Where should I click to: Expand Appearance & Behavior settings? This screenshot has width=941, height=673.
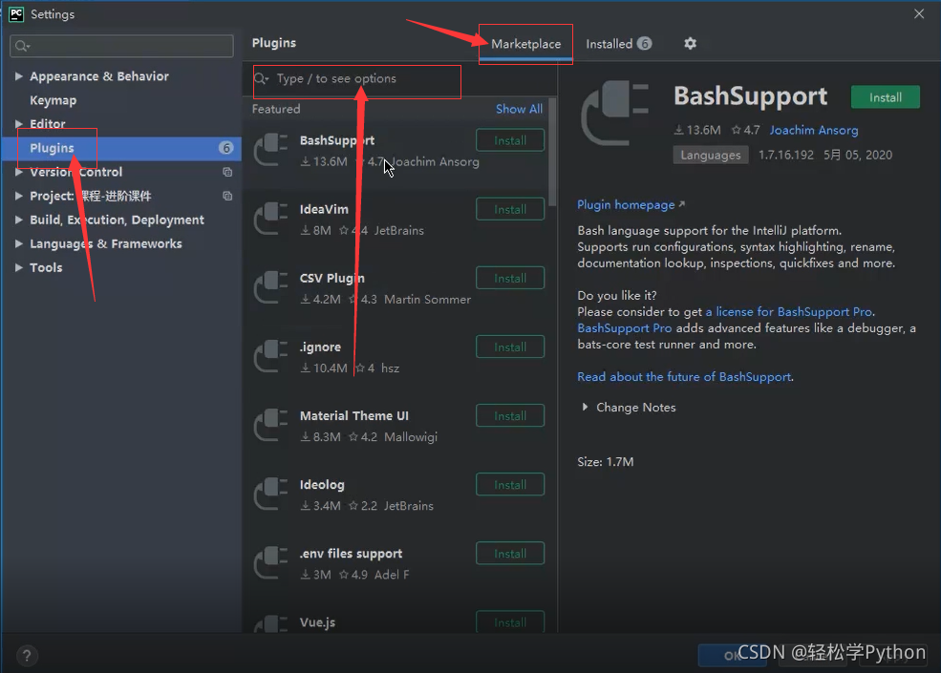18,76
